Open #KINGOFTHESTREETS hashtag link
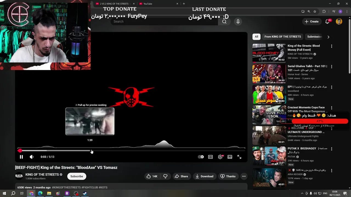The image size is (351, 197). (66, 187)
